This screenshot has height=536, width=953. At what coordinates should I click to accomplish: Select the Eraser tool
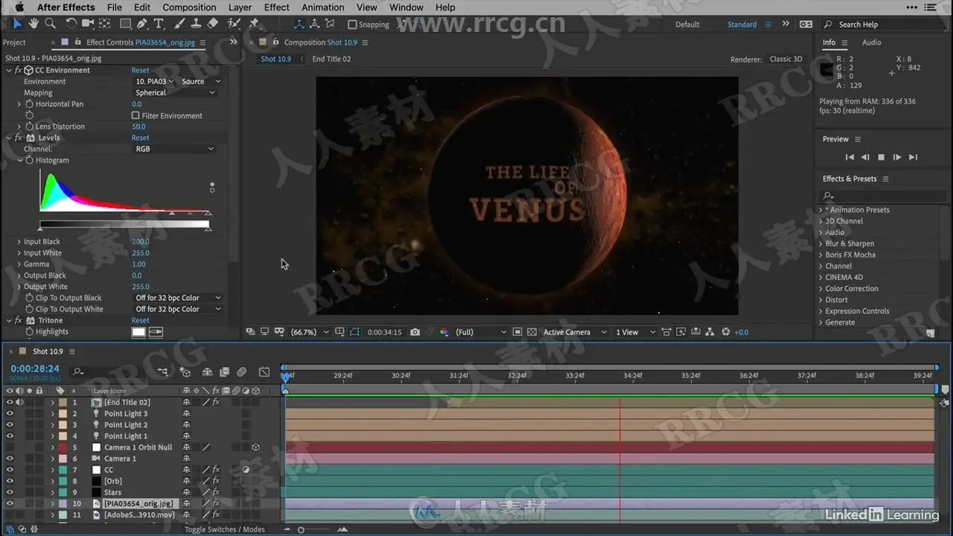click(x=214, y=24)
